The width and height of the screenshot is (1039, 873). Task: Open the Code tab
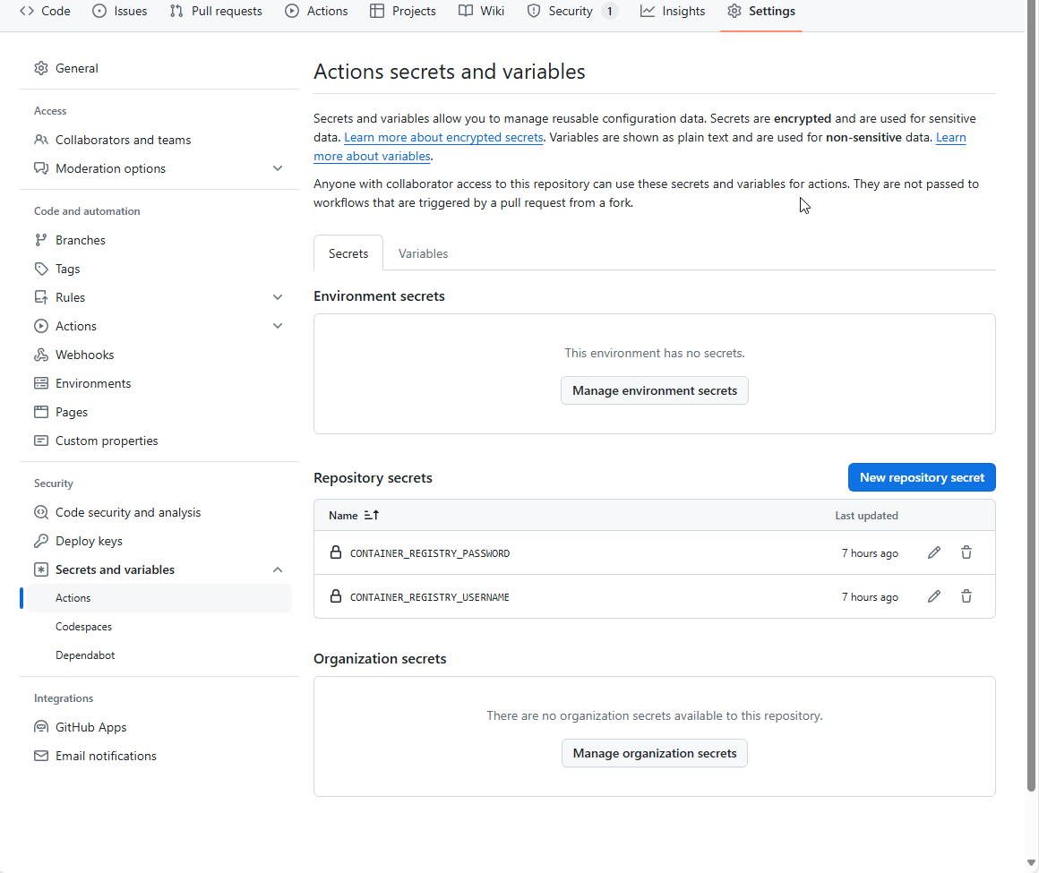pos(45,12)
